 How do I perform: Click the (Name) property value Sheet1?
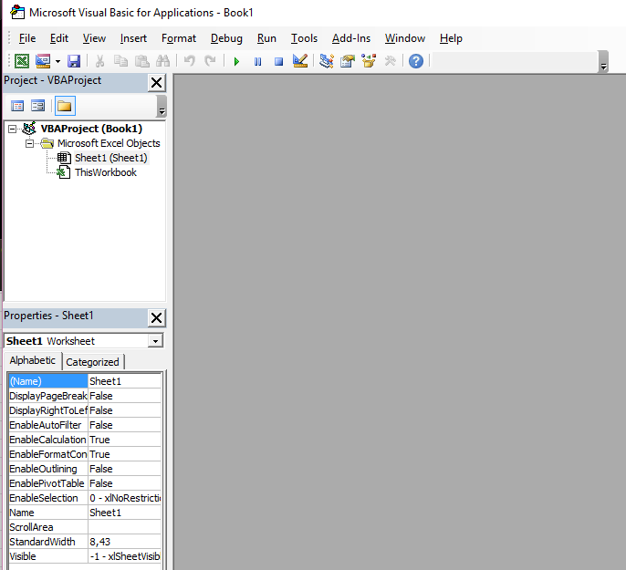pyautogui.click(x=124, y=381)
